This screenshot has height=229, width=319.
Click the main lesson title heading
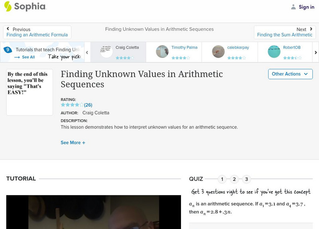(142, 79)
